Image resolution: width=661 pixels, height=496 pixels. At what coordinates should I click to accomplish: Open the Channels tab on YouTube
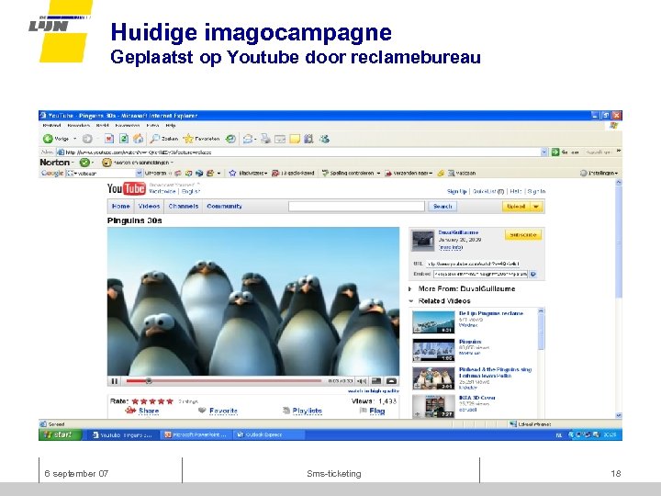(184, 207)
